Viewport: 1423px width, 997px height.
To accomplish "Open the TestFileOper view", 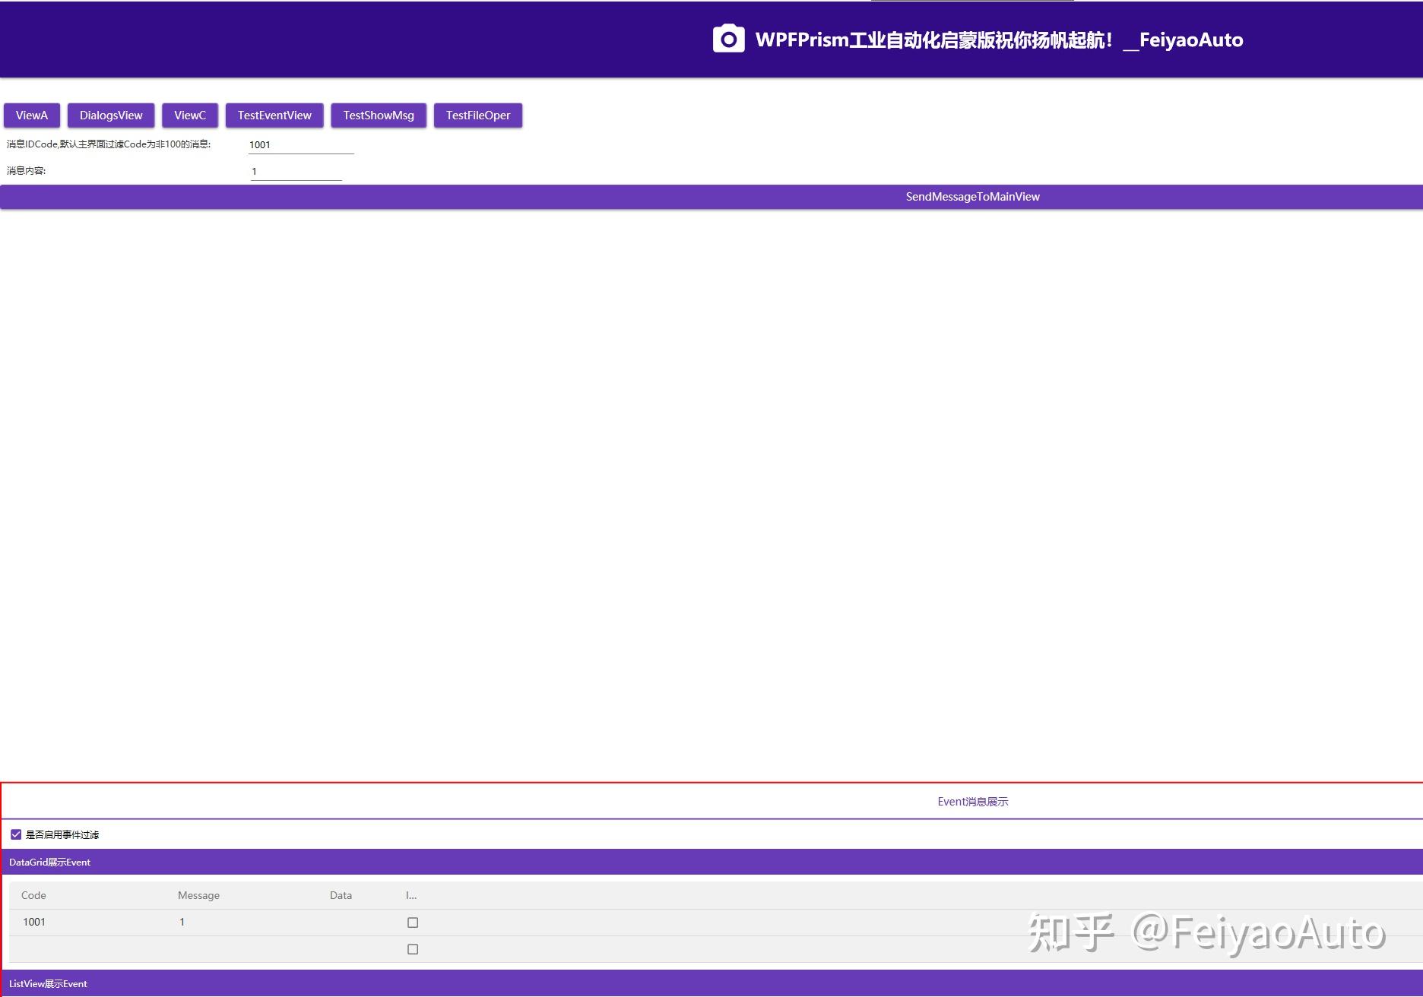I will [x=477, y=116].
